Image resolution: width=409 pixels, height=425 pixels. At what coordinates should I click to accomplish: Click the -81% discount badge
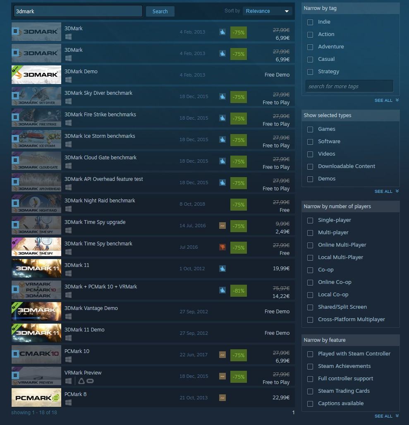pyautogui.click(x=238, y=291)
